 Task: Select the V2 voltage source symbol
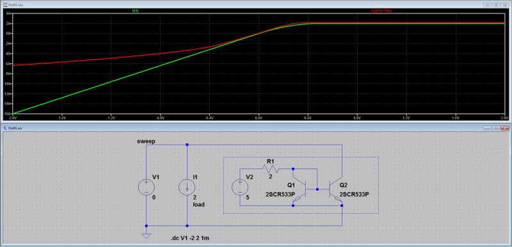point(240,187)
